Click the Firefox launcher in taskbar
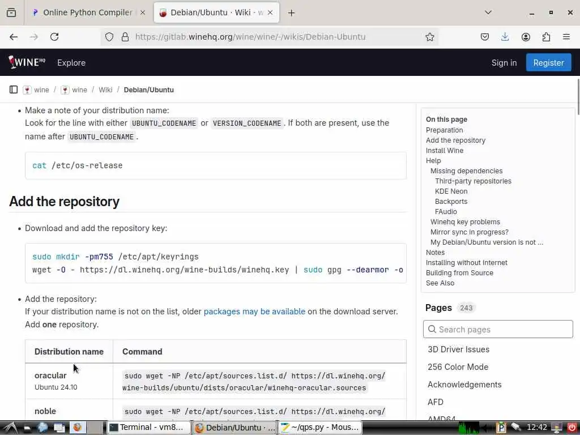580x435 pixels. point(77,428)
